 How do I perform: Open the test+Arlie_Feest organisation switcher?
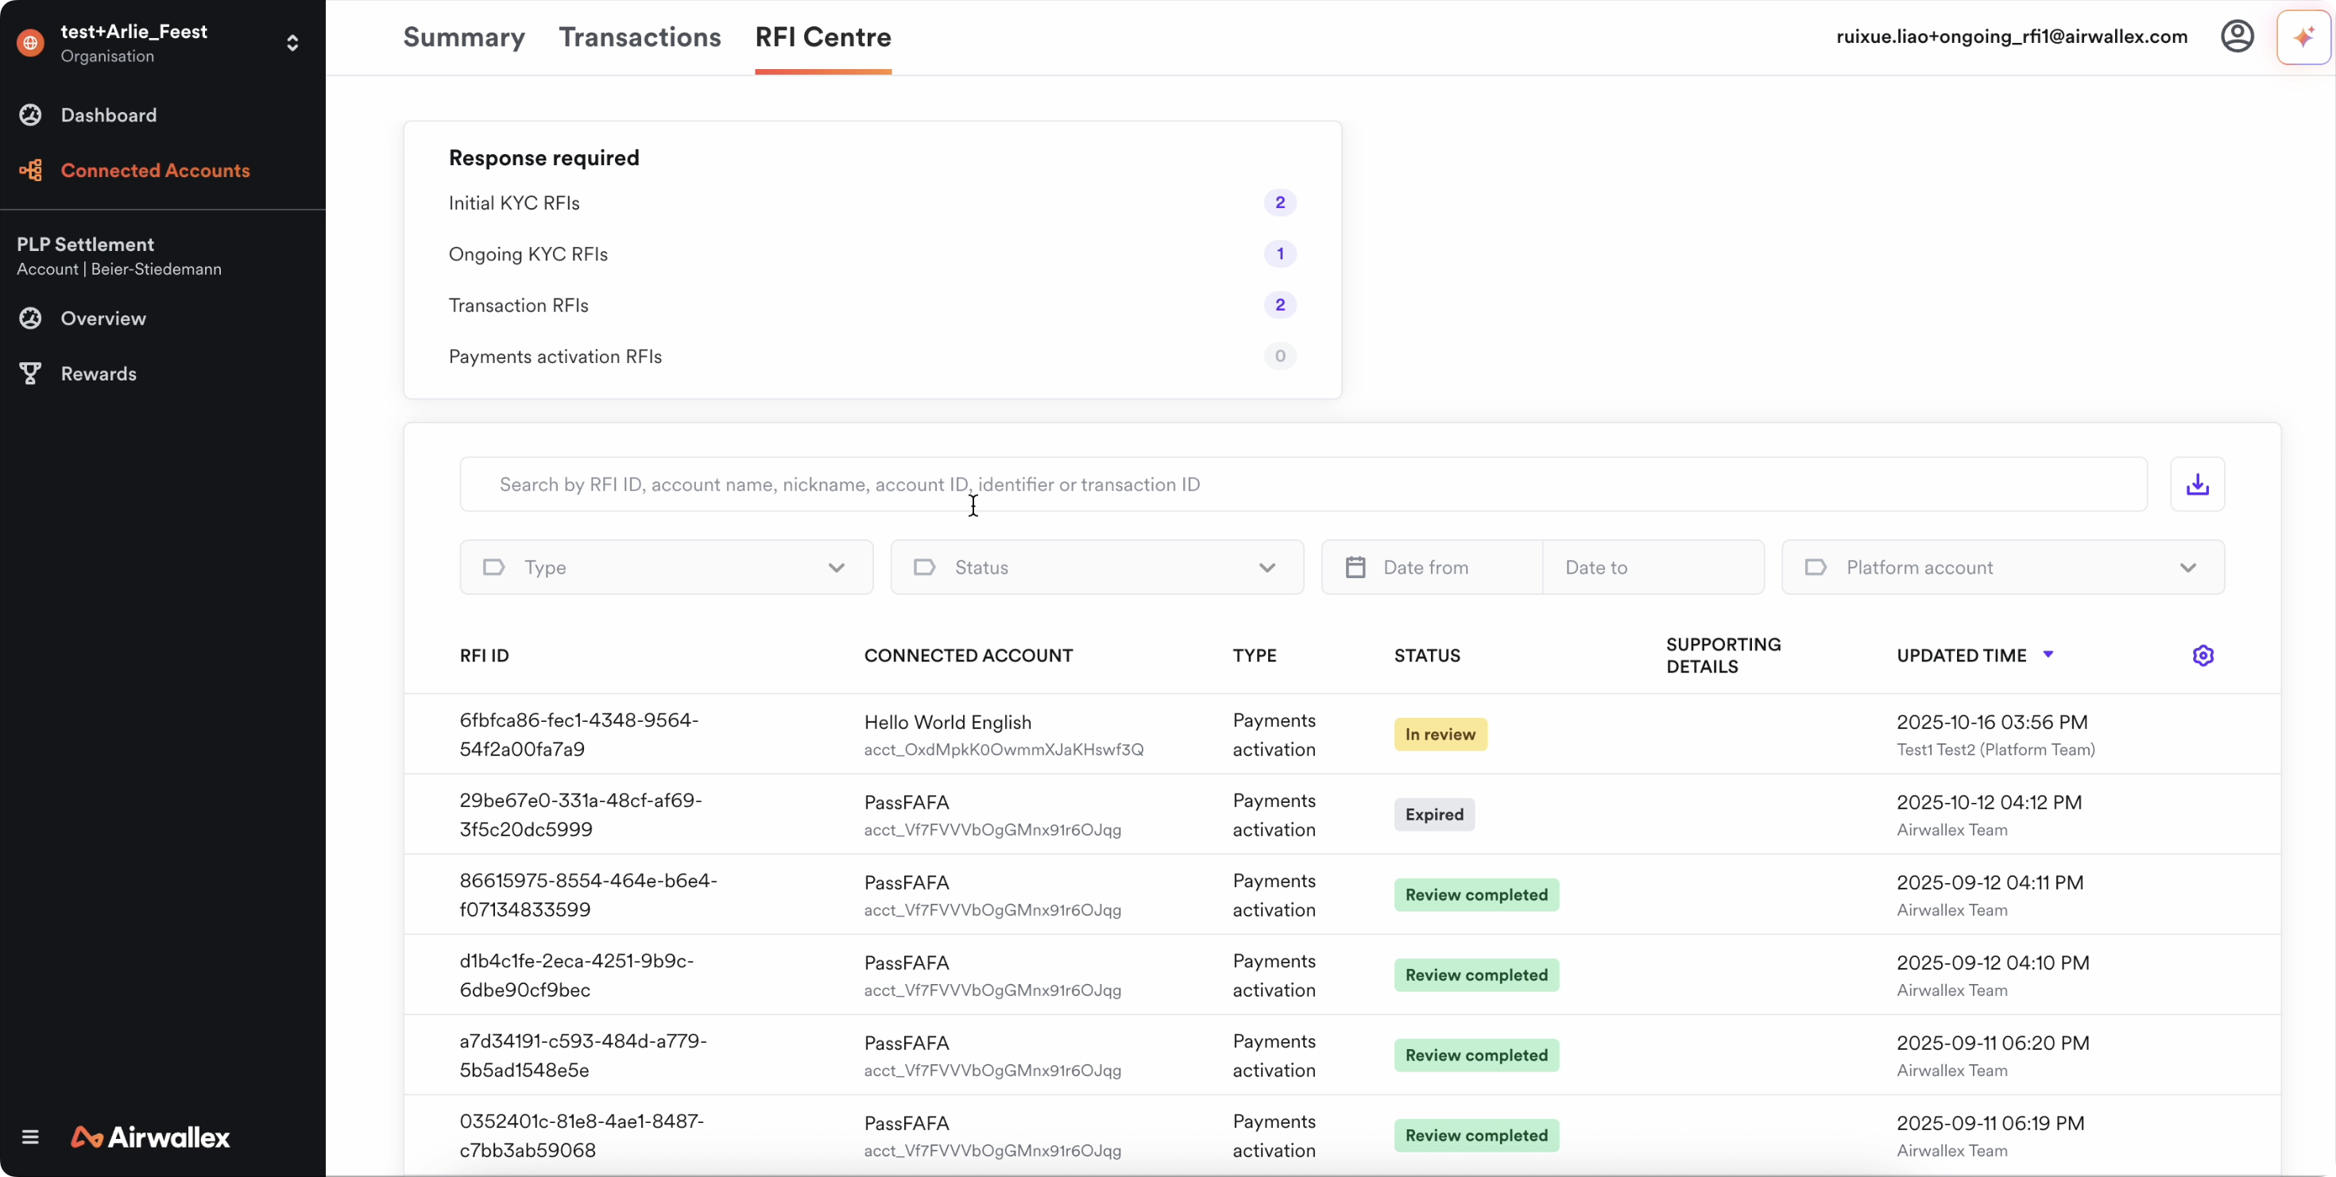292,43
